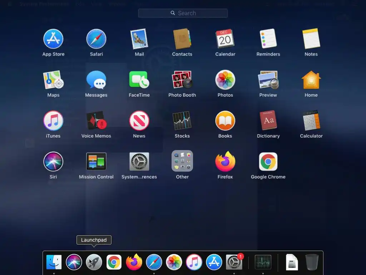Open Photos from the Launchpad grid
Image resolution: width=366 pixels, height=275 pixels.
225,80
